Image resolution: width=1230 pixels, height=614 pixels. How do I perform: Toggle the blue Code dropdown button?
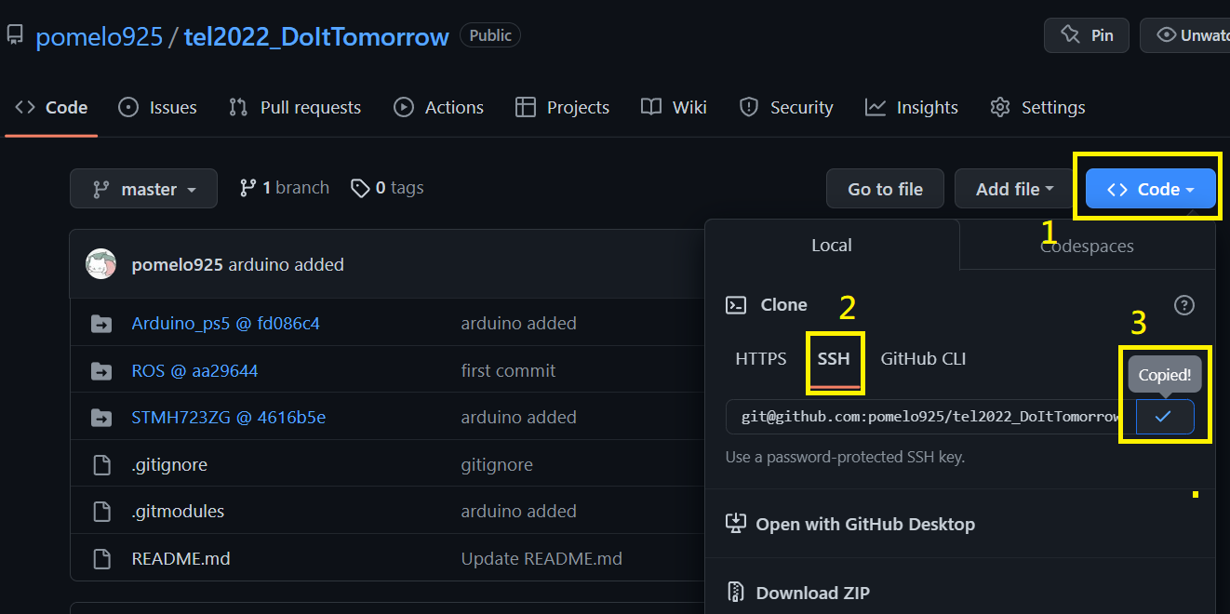(x=1150, y=189)
